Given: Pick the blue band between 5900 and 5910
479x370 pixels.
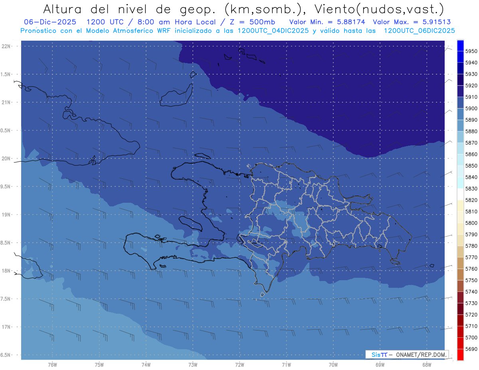Looking at the screenshot, I should click(x=460, y=103).
